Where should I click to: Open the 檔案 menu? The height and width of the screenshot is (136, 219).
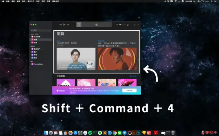13,1
